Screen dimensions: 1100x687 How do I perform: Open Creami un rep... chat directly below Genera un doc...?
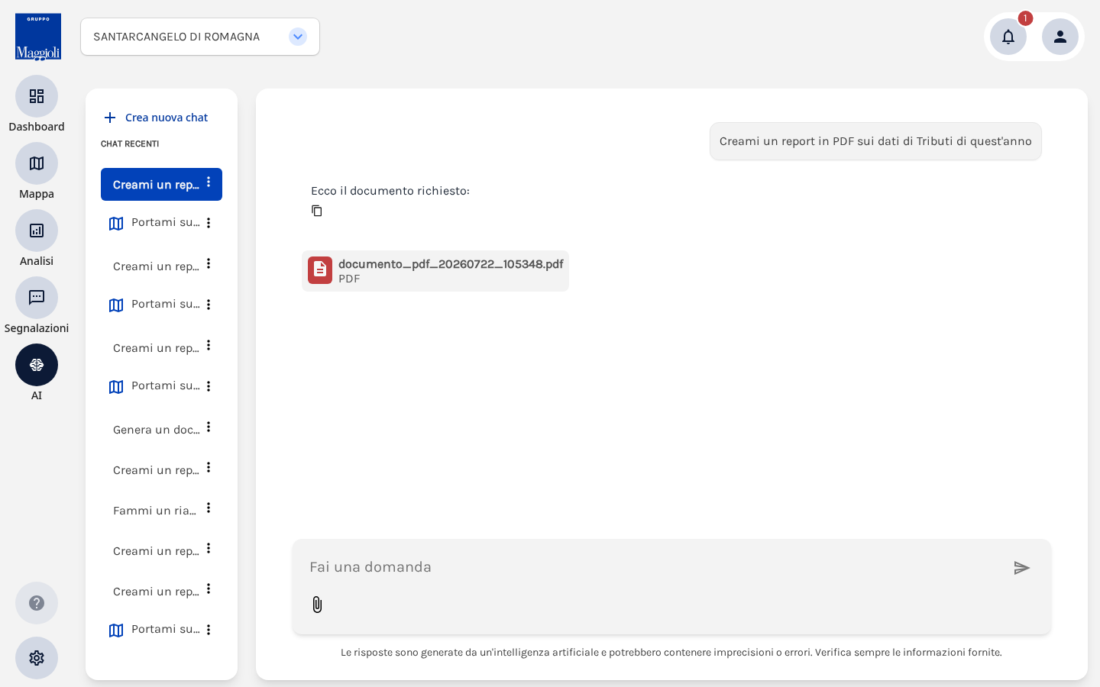[156, 470]
